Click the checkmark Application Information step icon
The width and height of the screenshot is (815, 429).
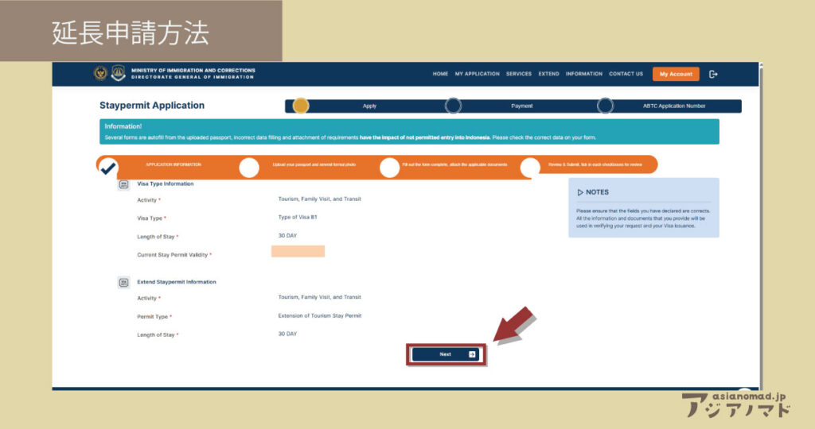(108, 167)
